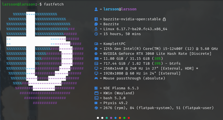Click the terminal icon beside Ptyxis 49.2

pos(96,103)
